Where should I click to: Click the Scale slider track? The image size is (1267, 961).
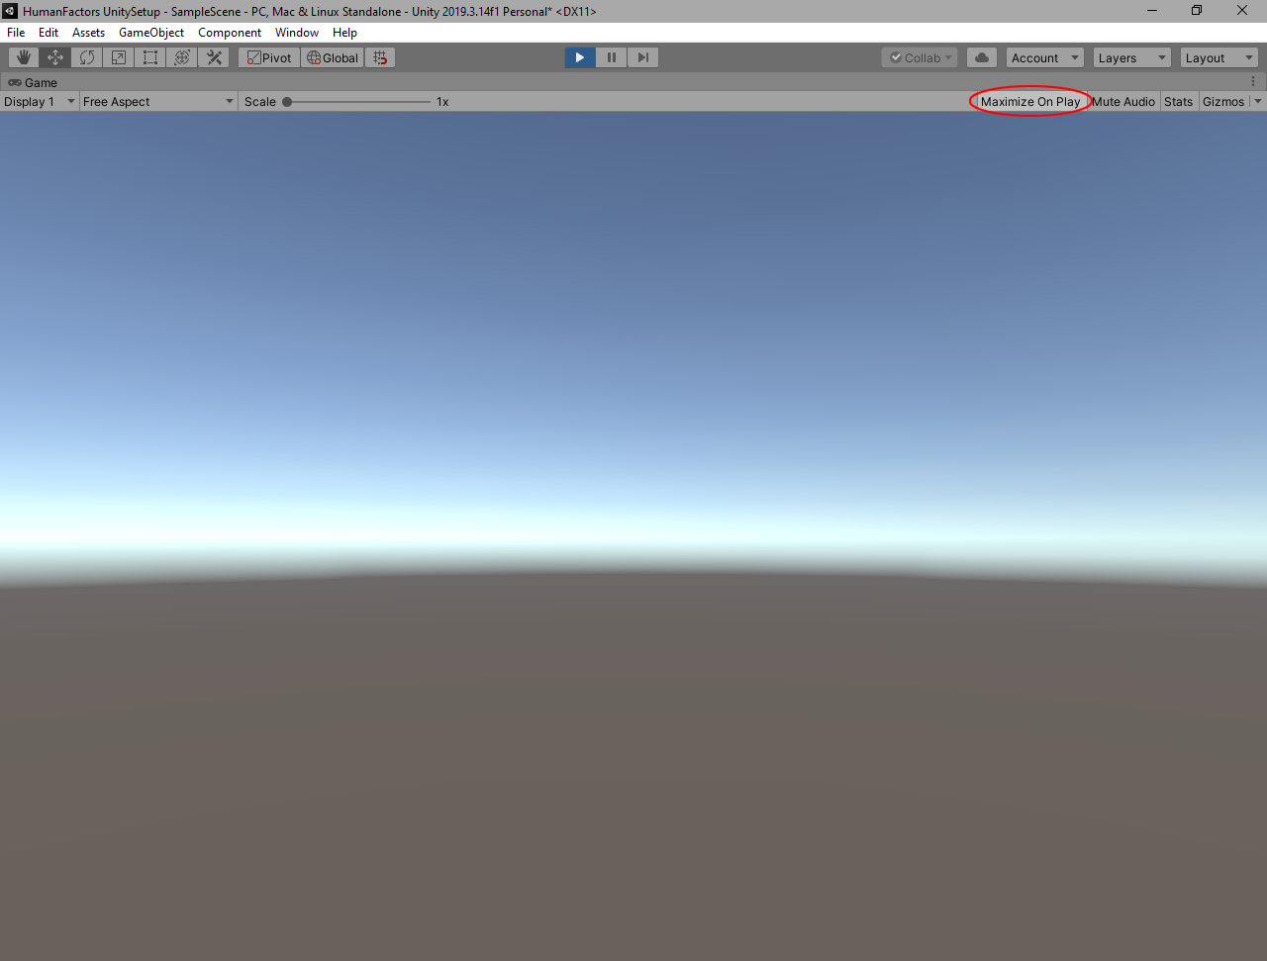pyautogui.click(x=358, y=101)
